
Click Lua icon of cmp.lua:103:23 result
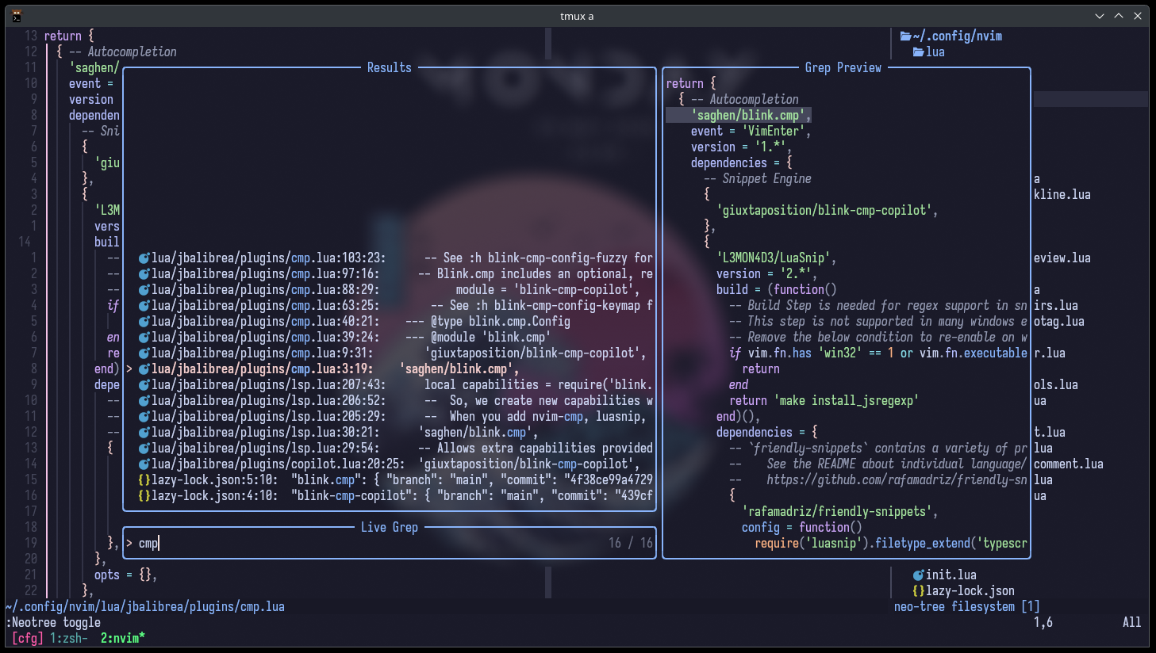pos(144,258)
